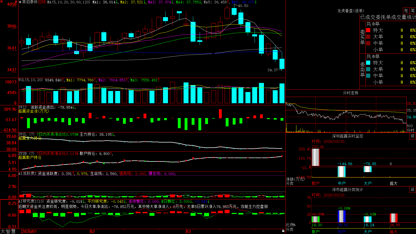416x234 pixels.
Task: Click the teal 中单 sell order swatch
Action: 368,76
